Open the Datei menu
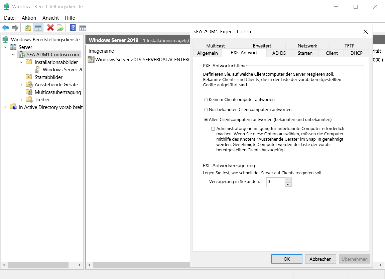 (x=10, y=18)
